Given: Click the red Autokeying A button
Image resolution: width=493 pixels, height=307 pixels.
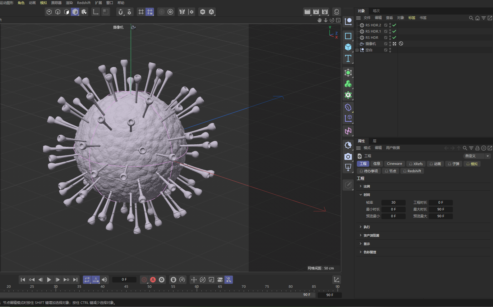Looking at the screenshot, I should tap(153, 280).
